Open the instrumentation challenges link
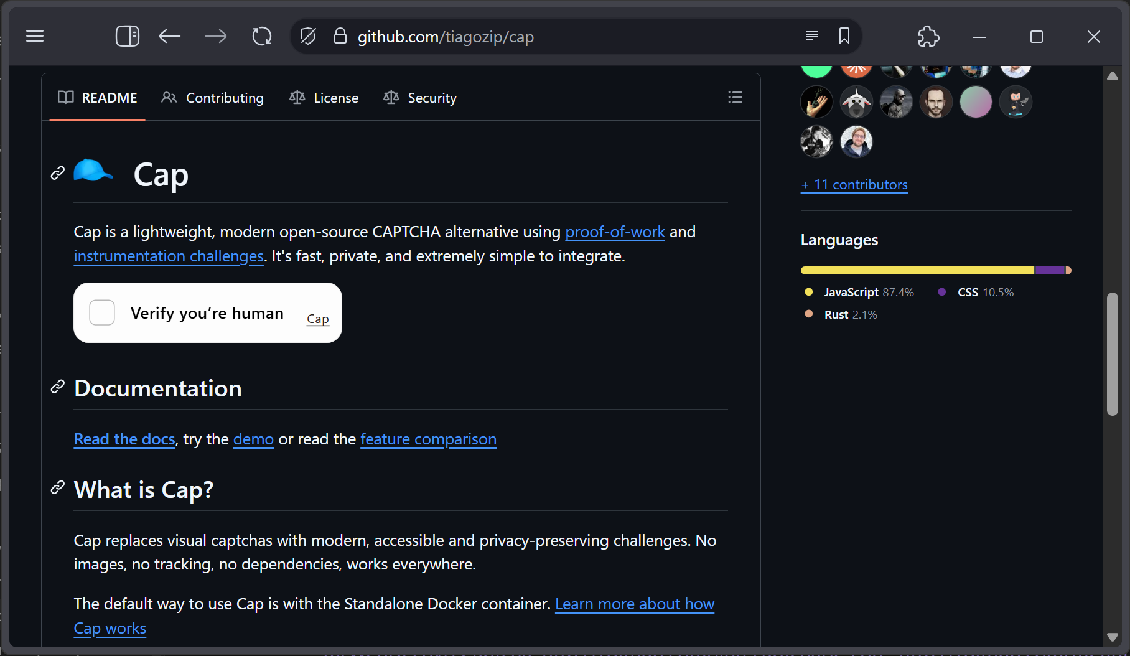This screenshot has height=656, width=1130. tap(169, 256)
